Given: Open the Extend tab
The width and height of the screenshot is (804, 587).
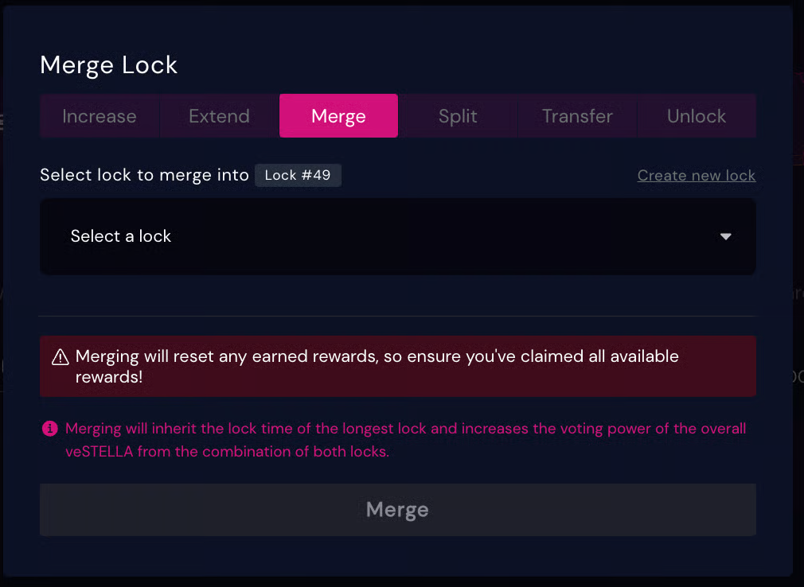Looking at the screenshot, I should [219, 116].
